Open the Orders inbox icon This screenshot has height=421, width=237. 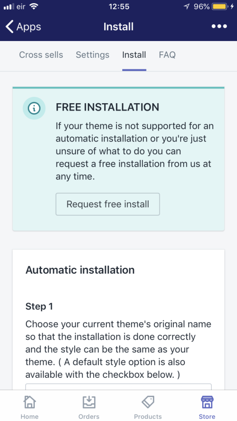(x=89, y=402)
